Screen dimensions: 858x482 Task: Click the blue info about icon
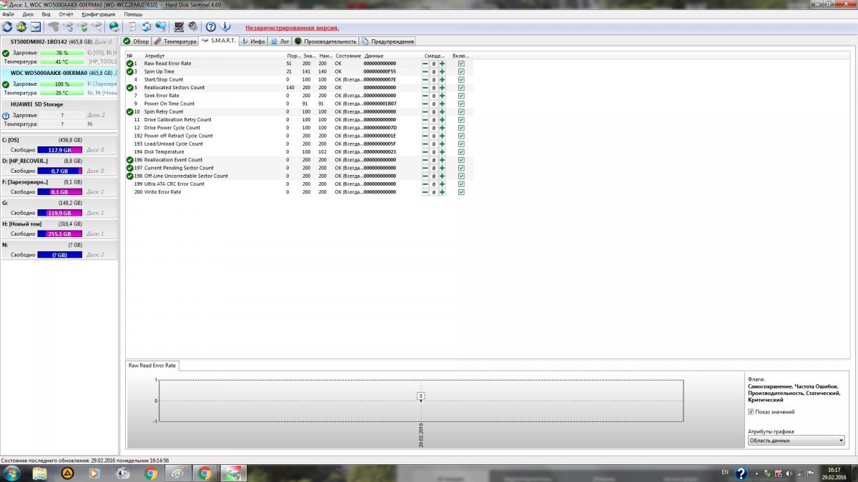click(227, 27)
